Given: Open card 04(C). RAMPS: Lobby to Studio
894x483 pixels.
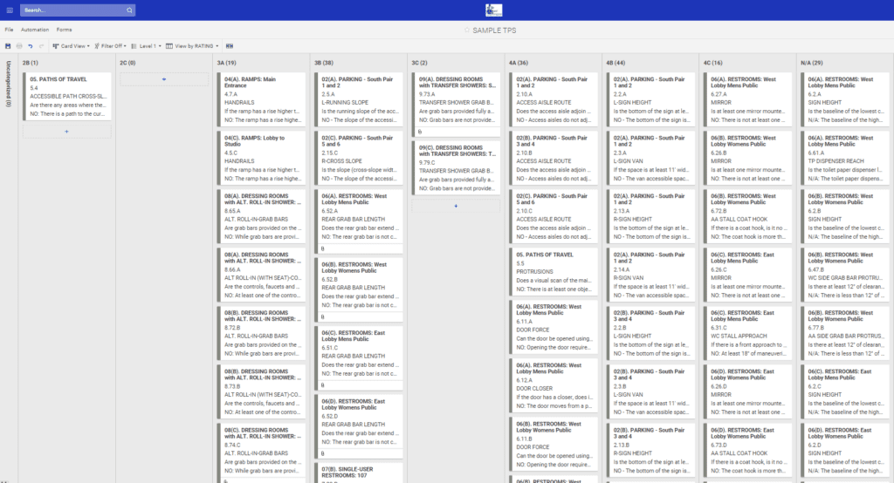Looking at the screenshot, I should pyautogui.click(x=262, y=158).
